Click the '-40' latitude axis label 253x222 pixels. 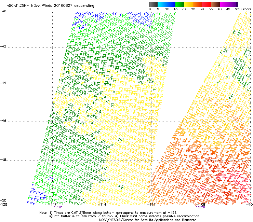[3, 11]
